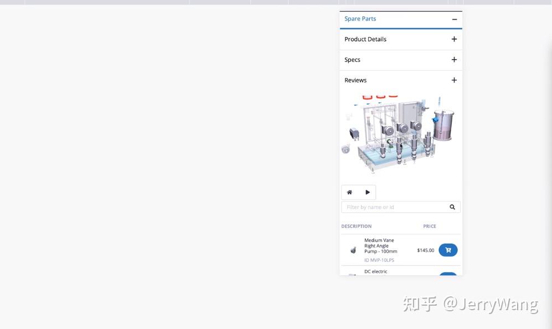Expand the Product Details section
Screen dimensions: 552x329
point(454,39)
